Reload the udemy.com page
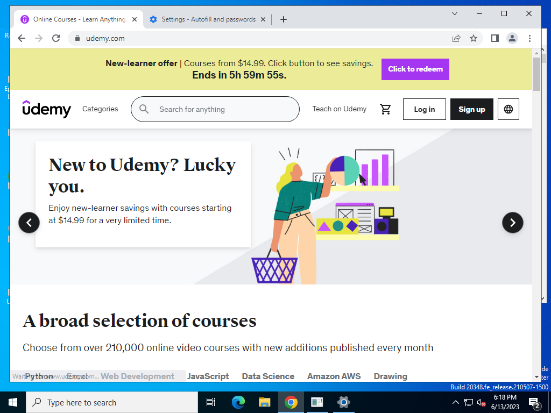This screenshot has width=551, height=413. [x=56, y=38]
